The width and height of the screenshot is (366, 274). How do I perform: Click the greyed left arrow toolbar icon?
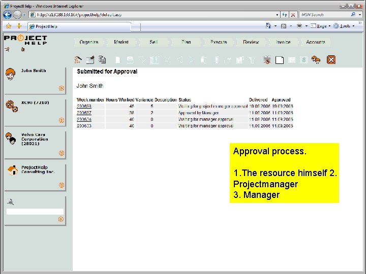tap(180, 60)
